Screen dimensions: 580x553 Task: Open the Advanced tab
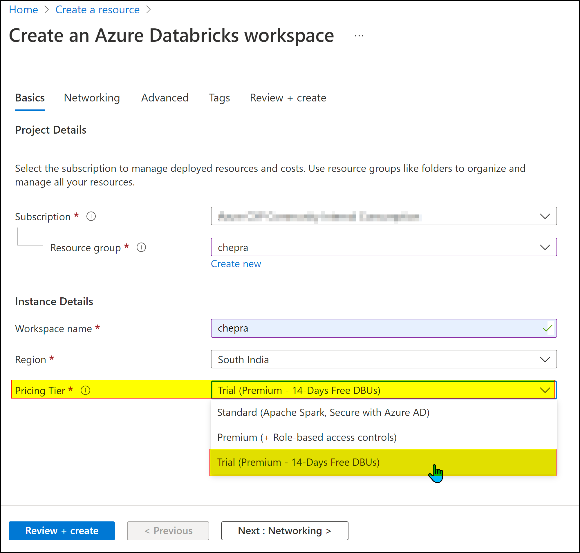pyautogui.click(x=165, y=98)
